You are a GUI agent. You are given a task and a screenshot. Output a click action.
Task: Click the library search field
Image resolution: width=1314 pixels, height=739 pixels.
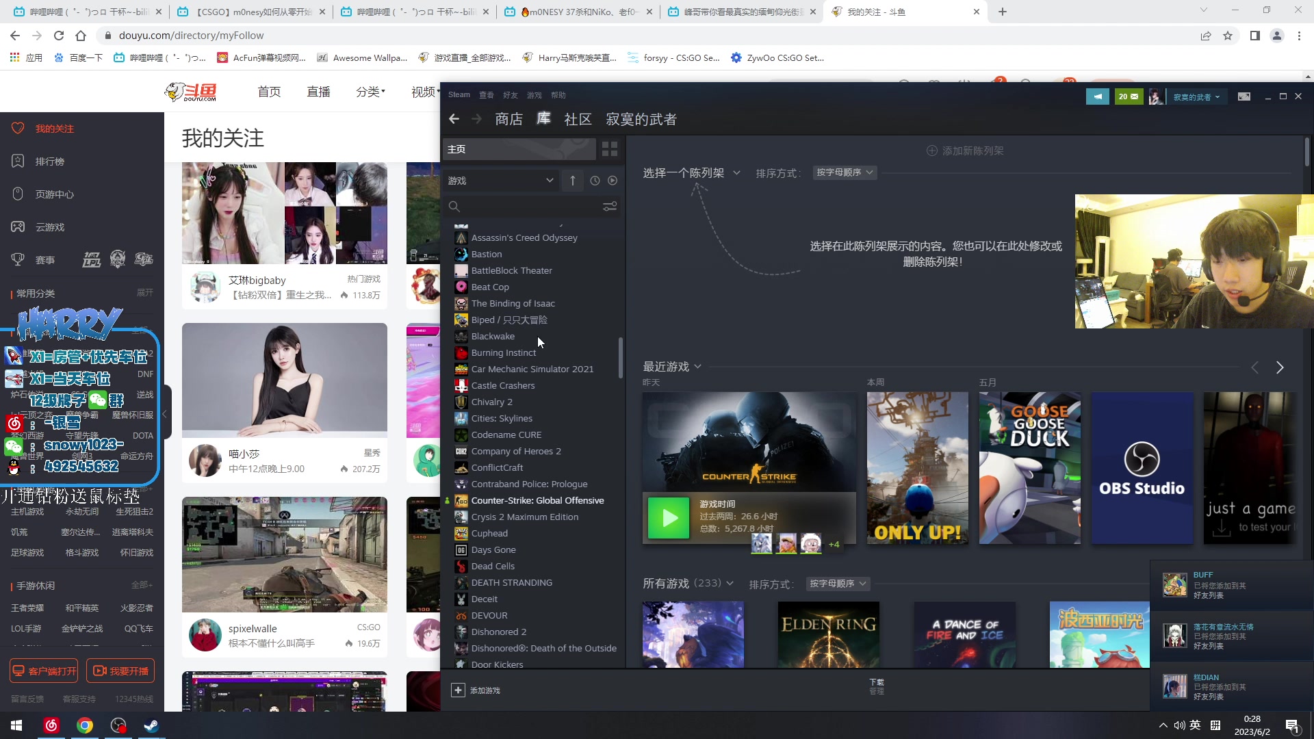coord(531,206)
